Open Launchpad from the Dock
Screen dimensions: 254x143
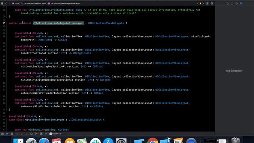coord(31,141)
